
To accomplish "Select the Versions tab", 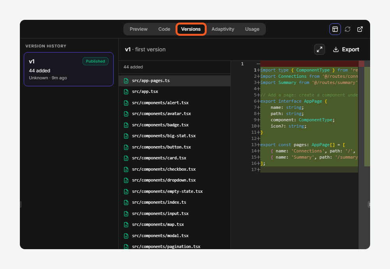I will [x=191, y=29].
